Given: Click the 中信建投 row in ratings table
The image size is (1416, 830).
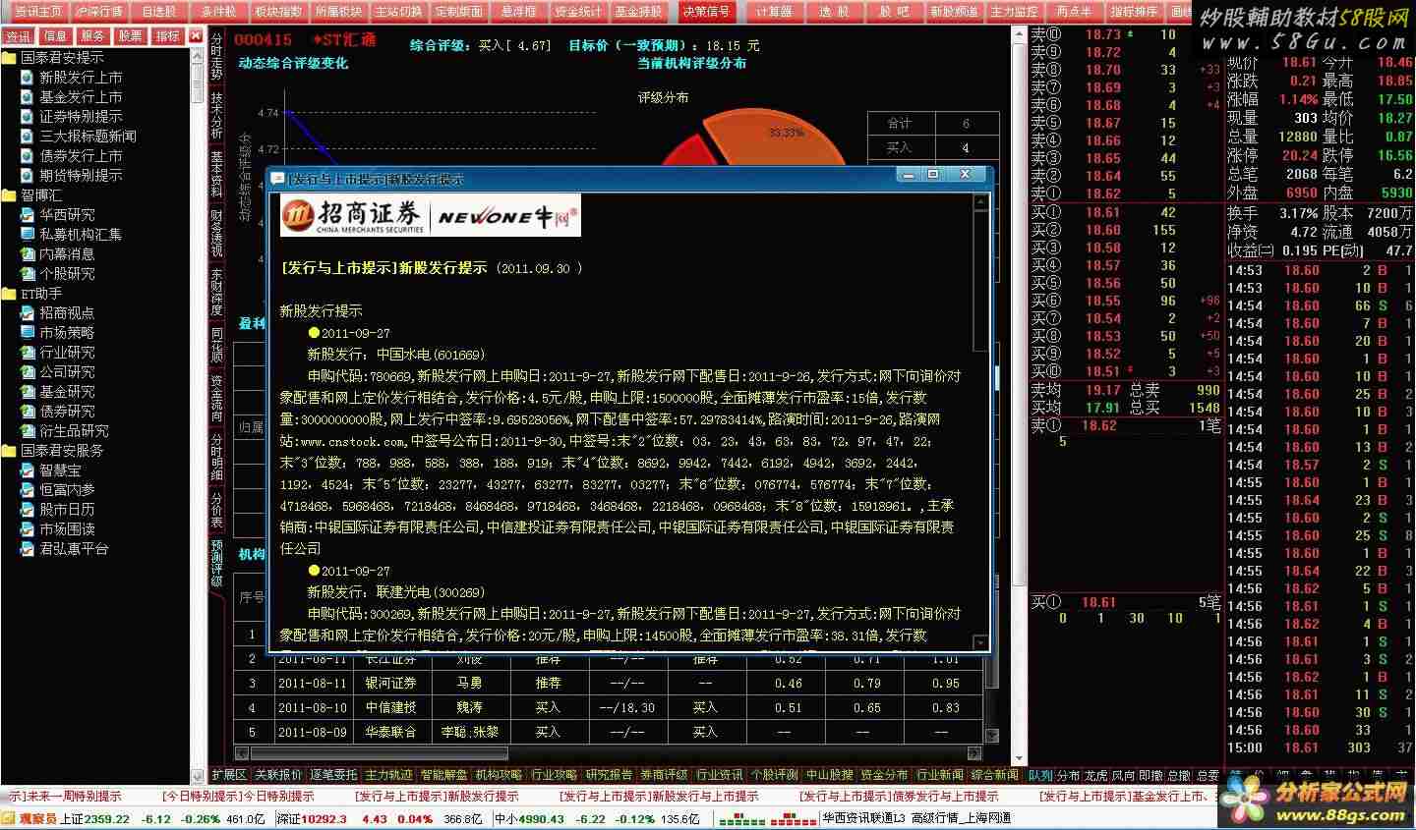Looking at the screenshot, I should pyautogui.click(x=609, y=707).
